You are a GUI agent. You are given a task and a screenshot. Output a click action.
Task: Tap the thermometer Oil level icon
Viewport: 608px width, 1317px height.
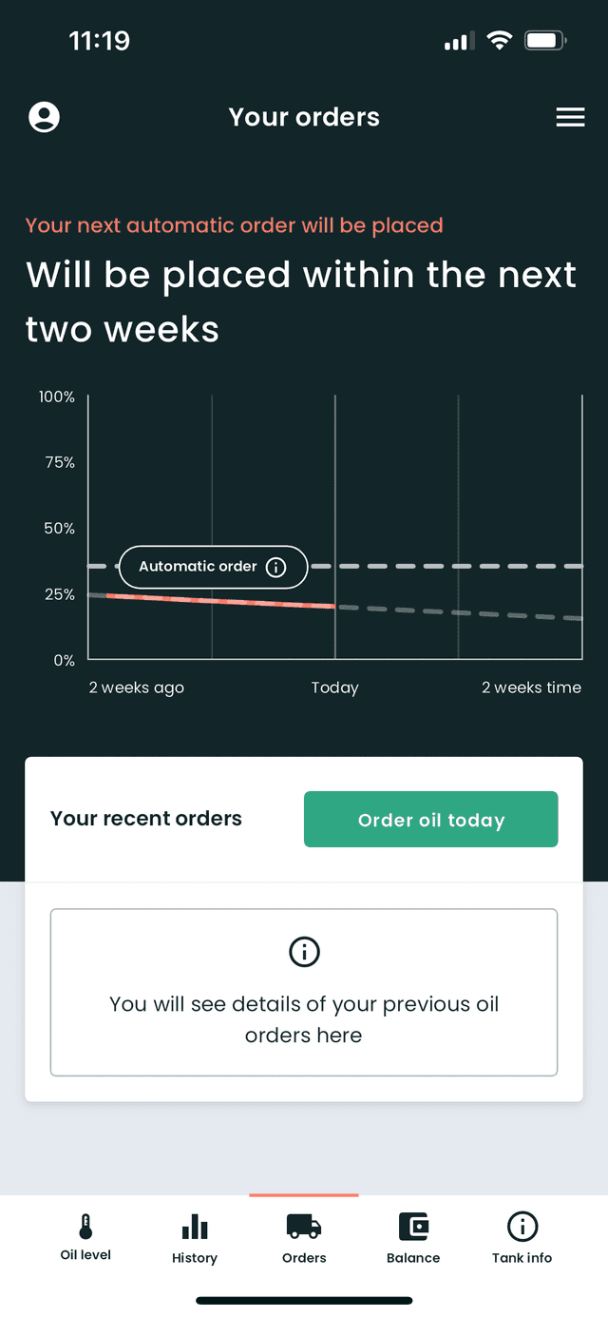(85, 1227)
